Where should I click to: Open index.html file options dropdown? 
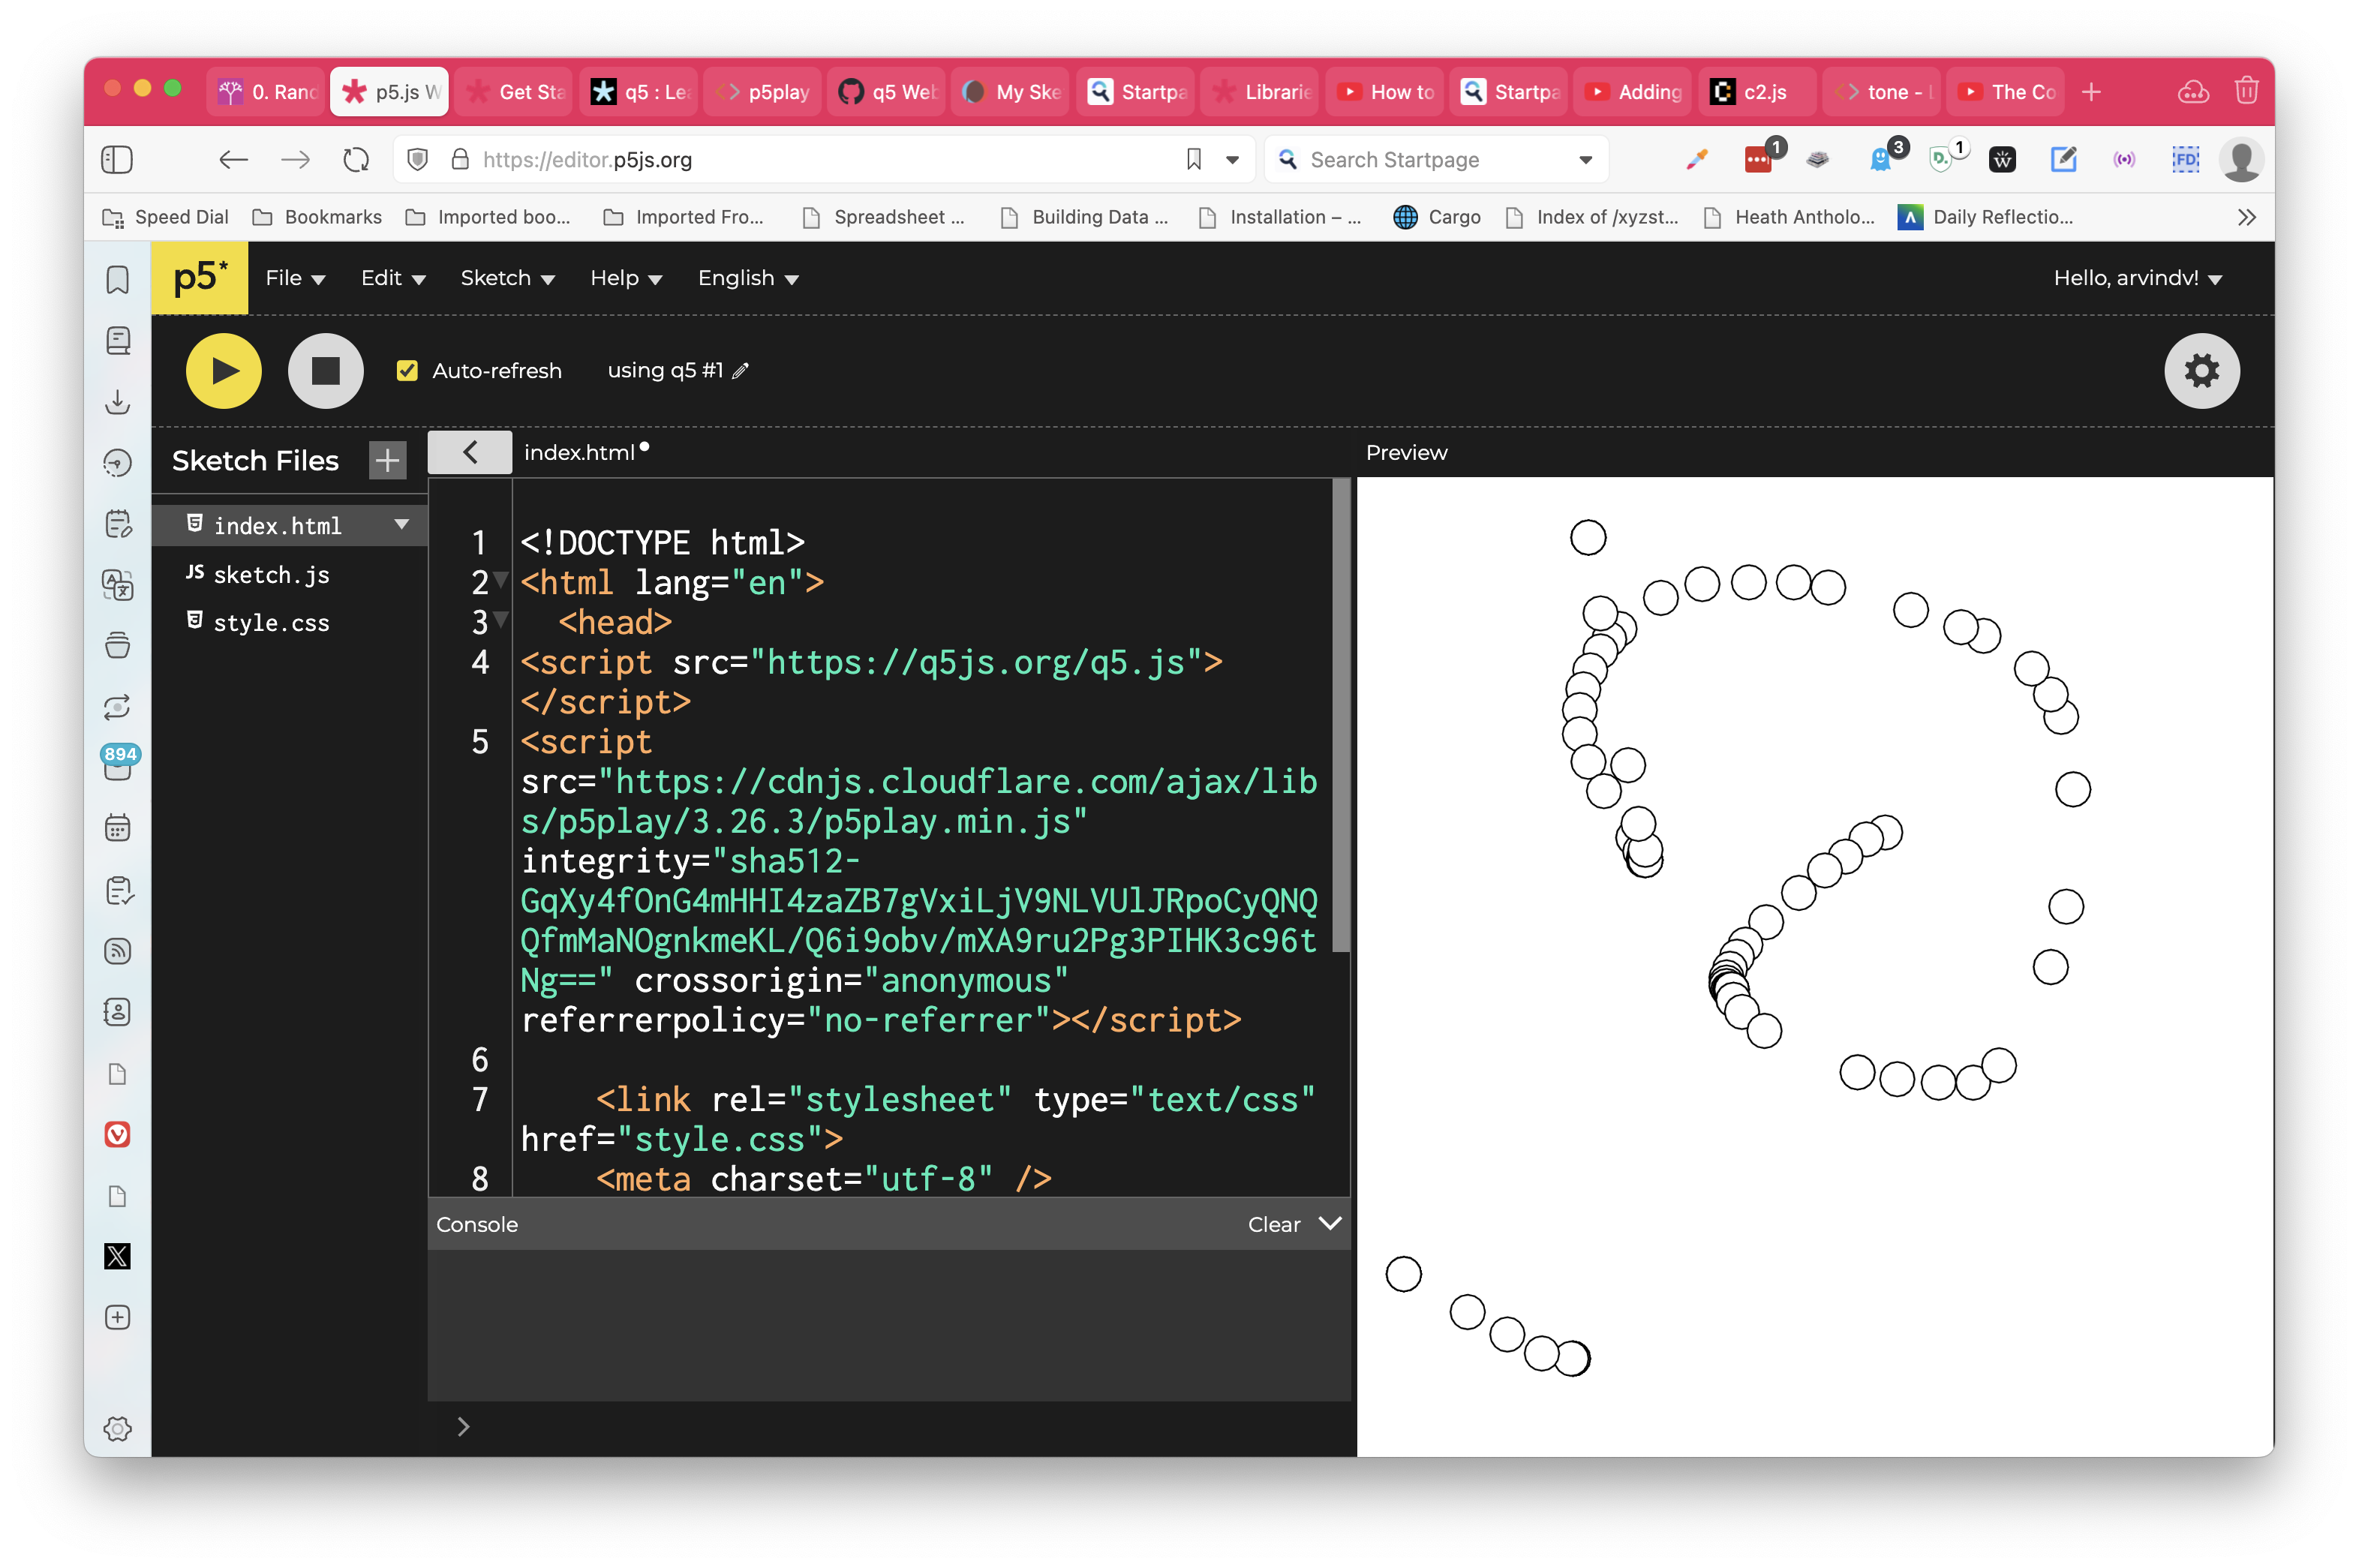402,524
